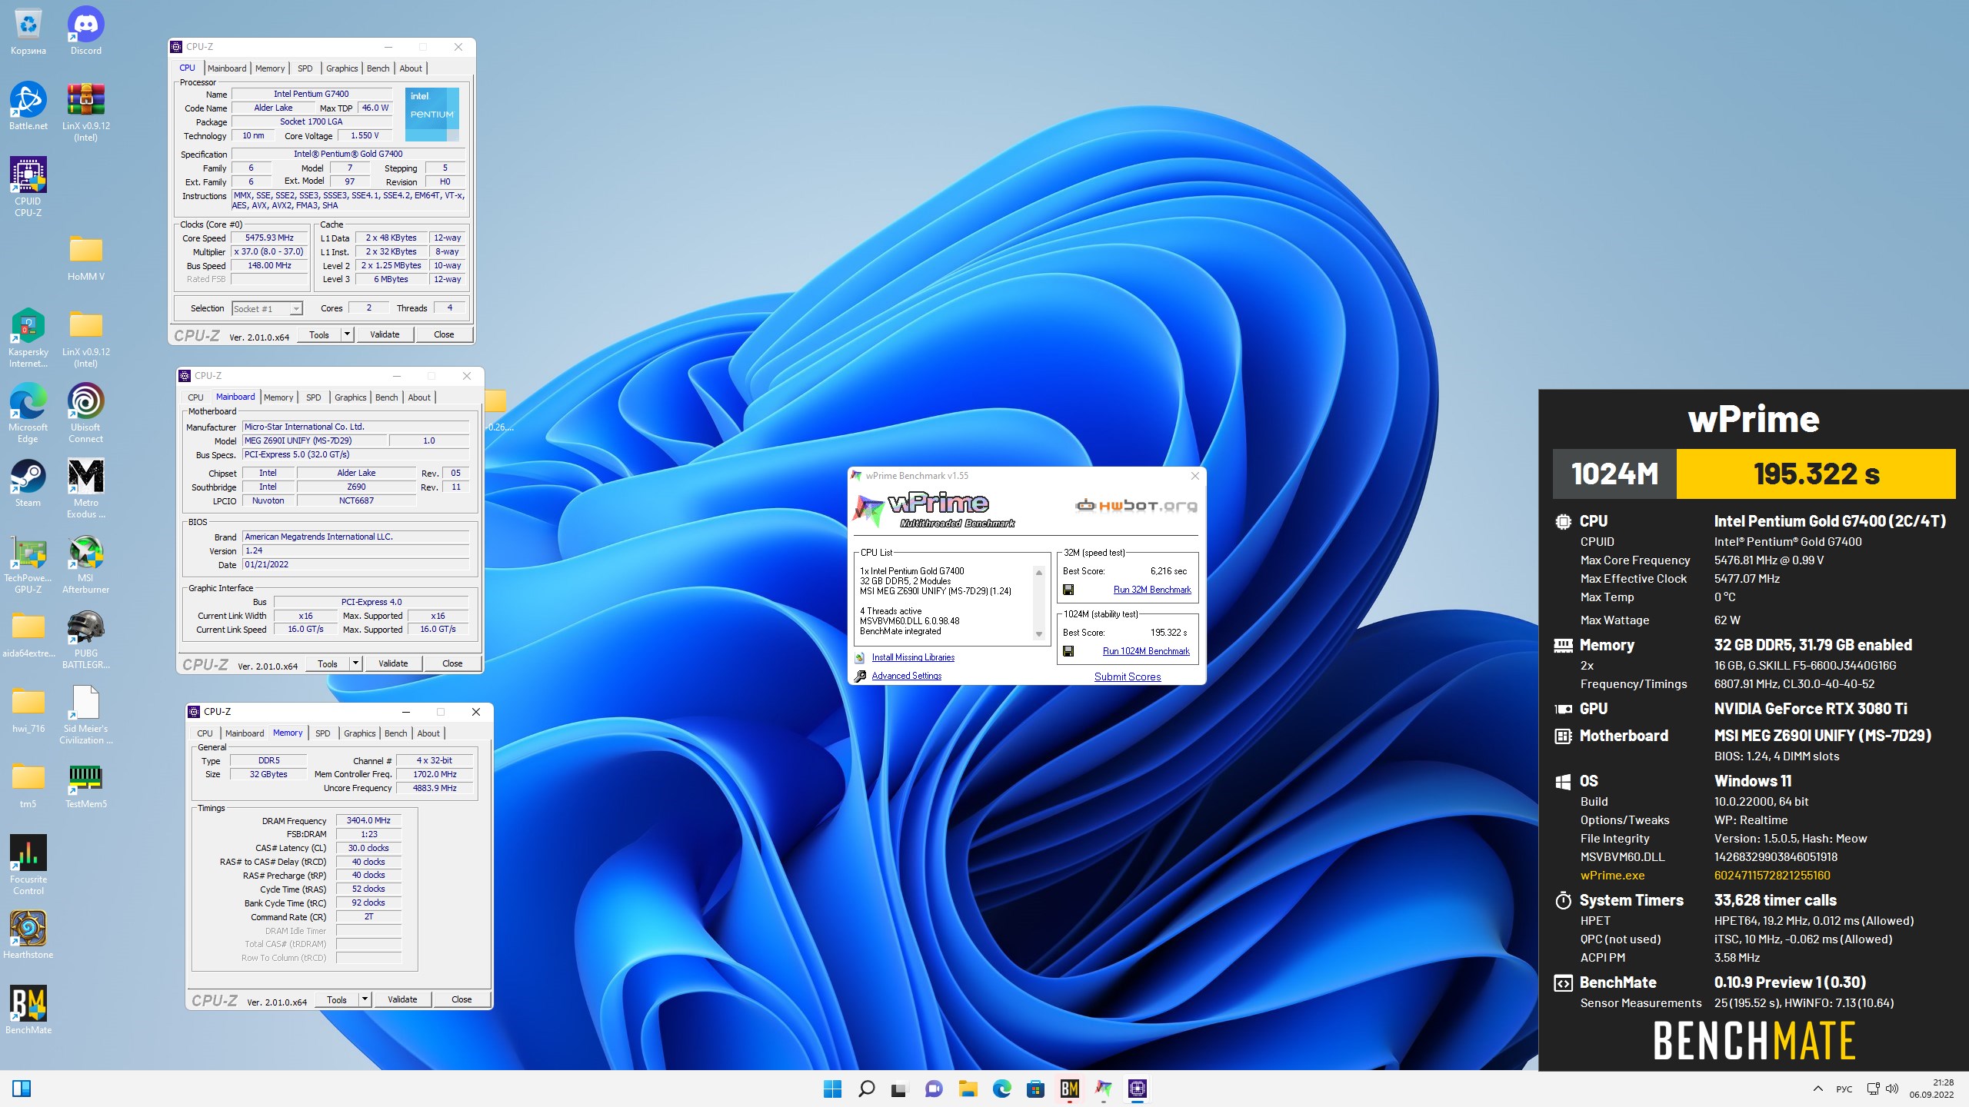Show hidden system tray icons

tap(1817, 1089)
